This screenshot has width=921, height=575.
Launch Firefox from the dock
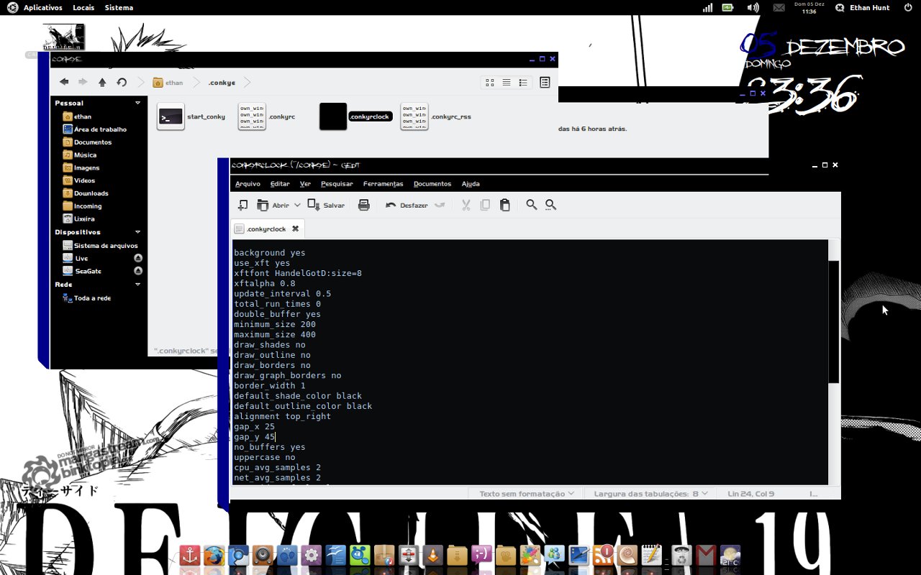[x=214, y=556]
